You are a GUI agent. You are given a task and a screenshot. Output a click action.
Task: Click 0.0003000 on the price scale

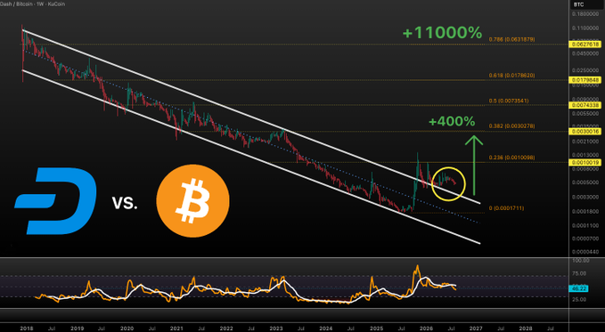pyautogui.click(x=585, y=197)
